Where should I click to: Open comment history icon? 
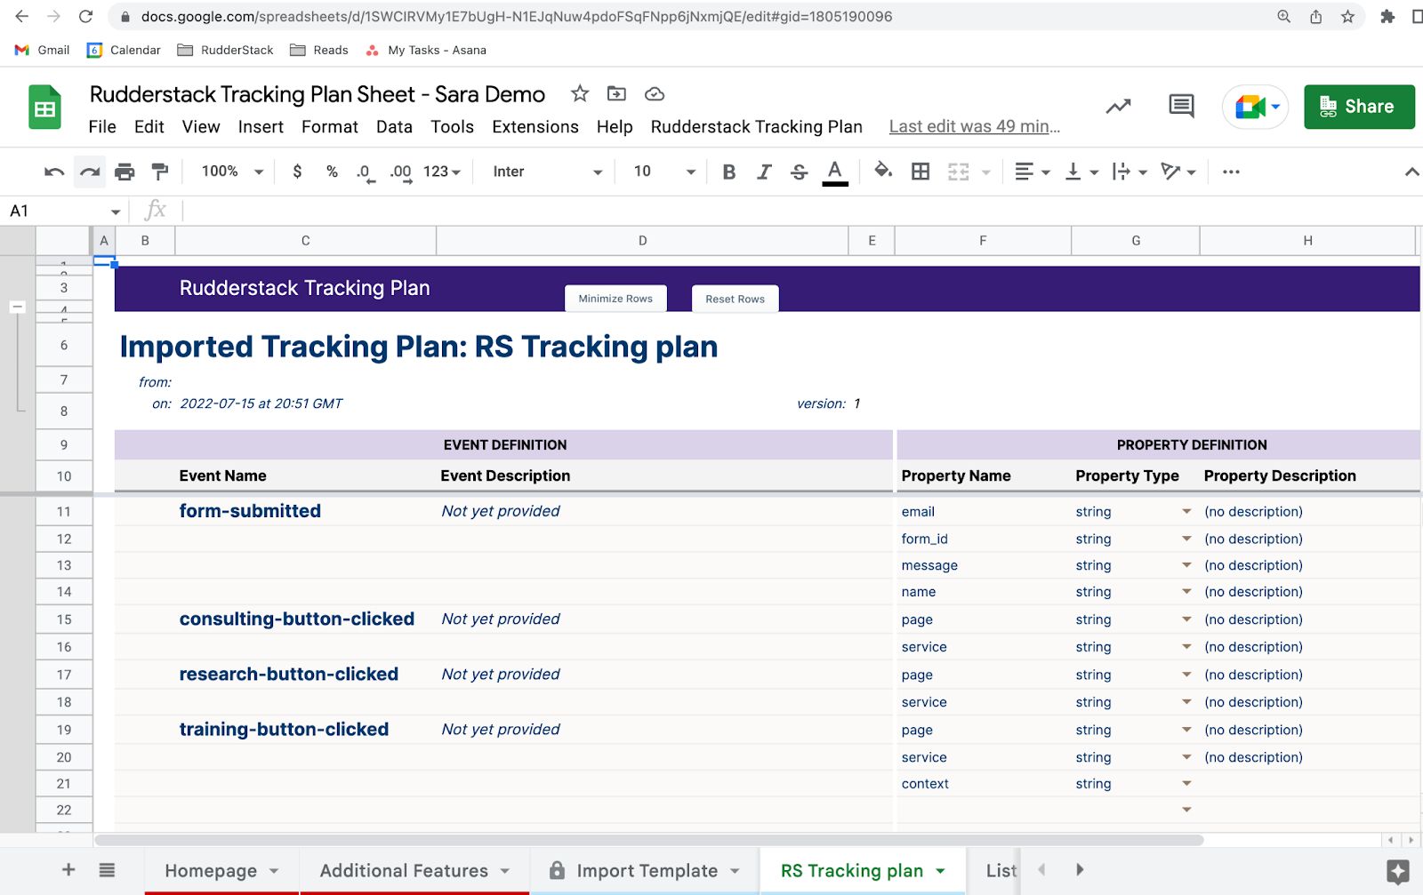[1181, 107]
